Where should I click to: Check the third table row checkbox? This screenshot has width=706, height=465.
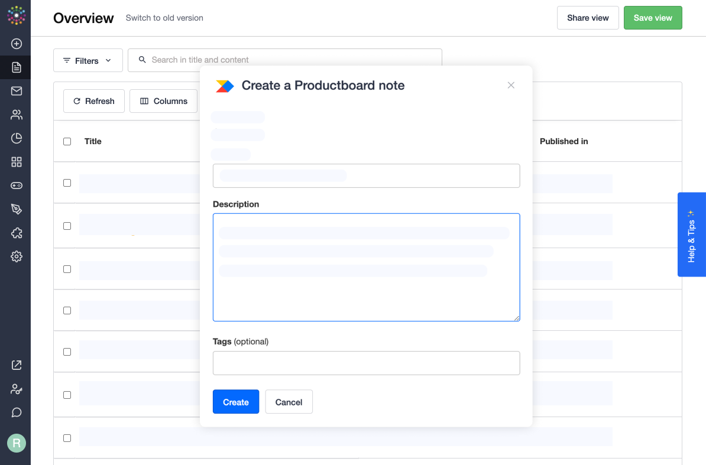point(67,269)
